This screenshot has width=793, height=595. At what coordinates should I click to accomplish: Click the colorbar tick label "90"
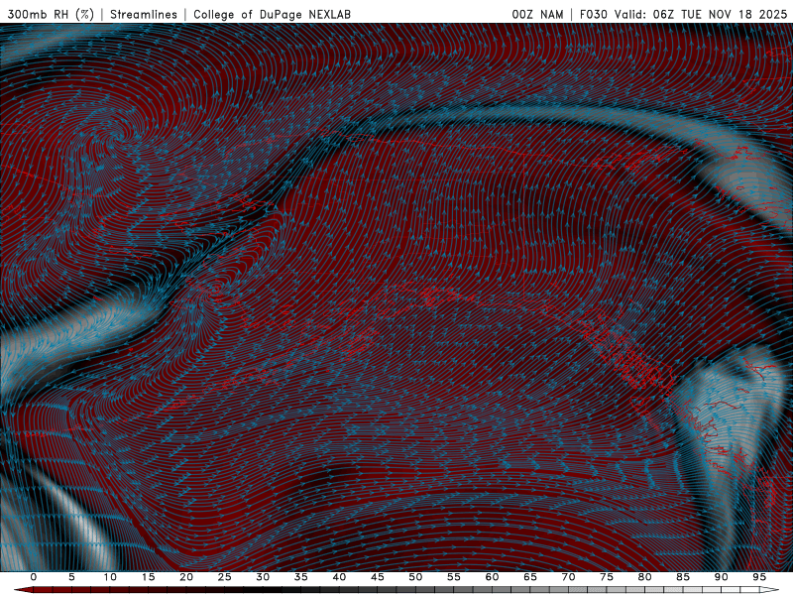pos(721,577)
